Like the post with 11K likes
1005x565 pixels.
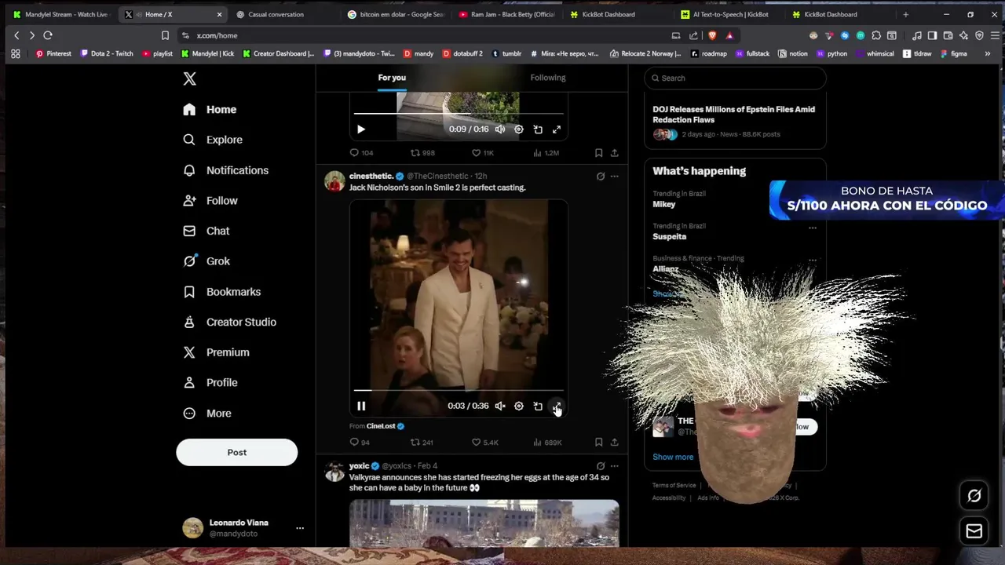[x=482, y=153]
